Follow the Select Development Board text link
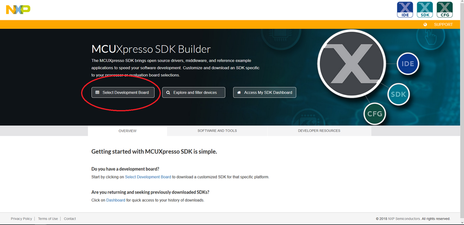The width and height of the screenshot is (464, 225). 148,177
